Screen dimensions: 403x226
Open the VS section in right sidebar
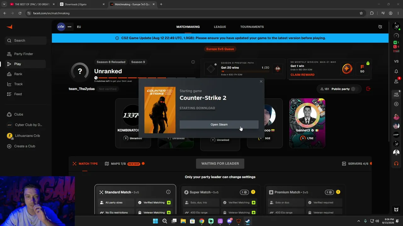coord(396,61)
